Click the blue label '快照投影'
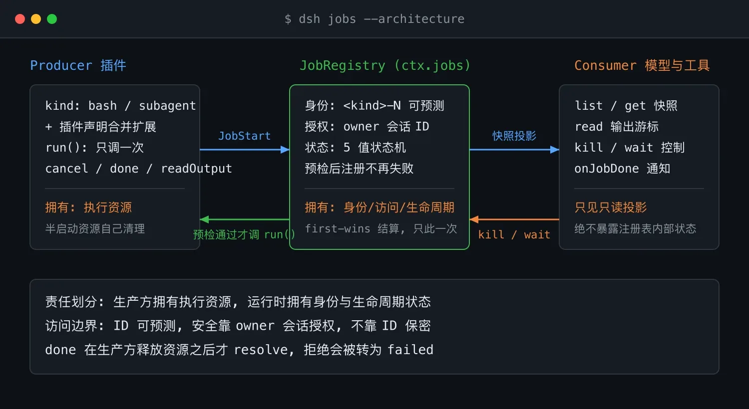This screenshot has height=409, width=749. [514, 136]
